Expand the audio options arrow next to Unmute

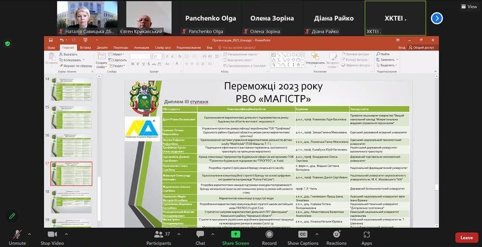tap(29, 234)
